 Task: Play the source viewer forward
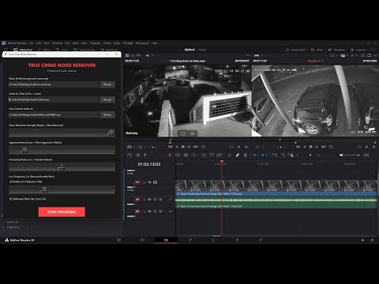coord(189,147)
